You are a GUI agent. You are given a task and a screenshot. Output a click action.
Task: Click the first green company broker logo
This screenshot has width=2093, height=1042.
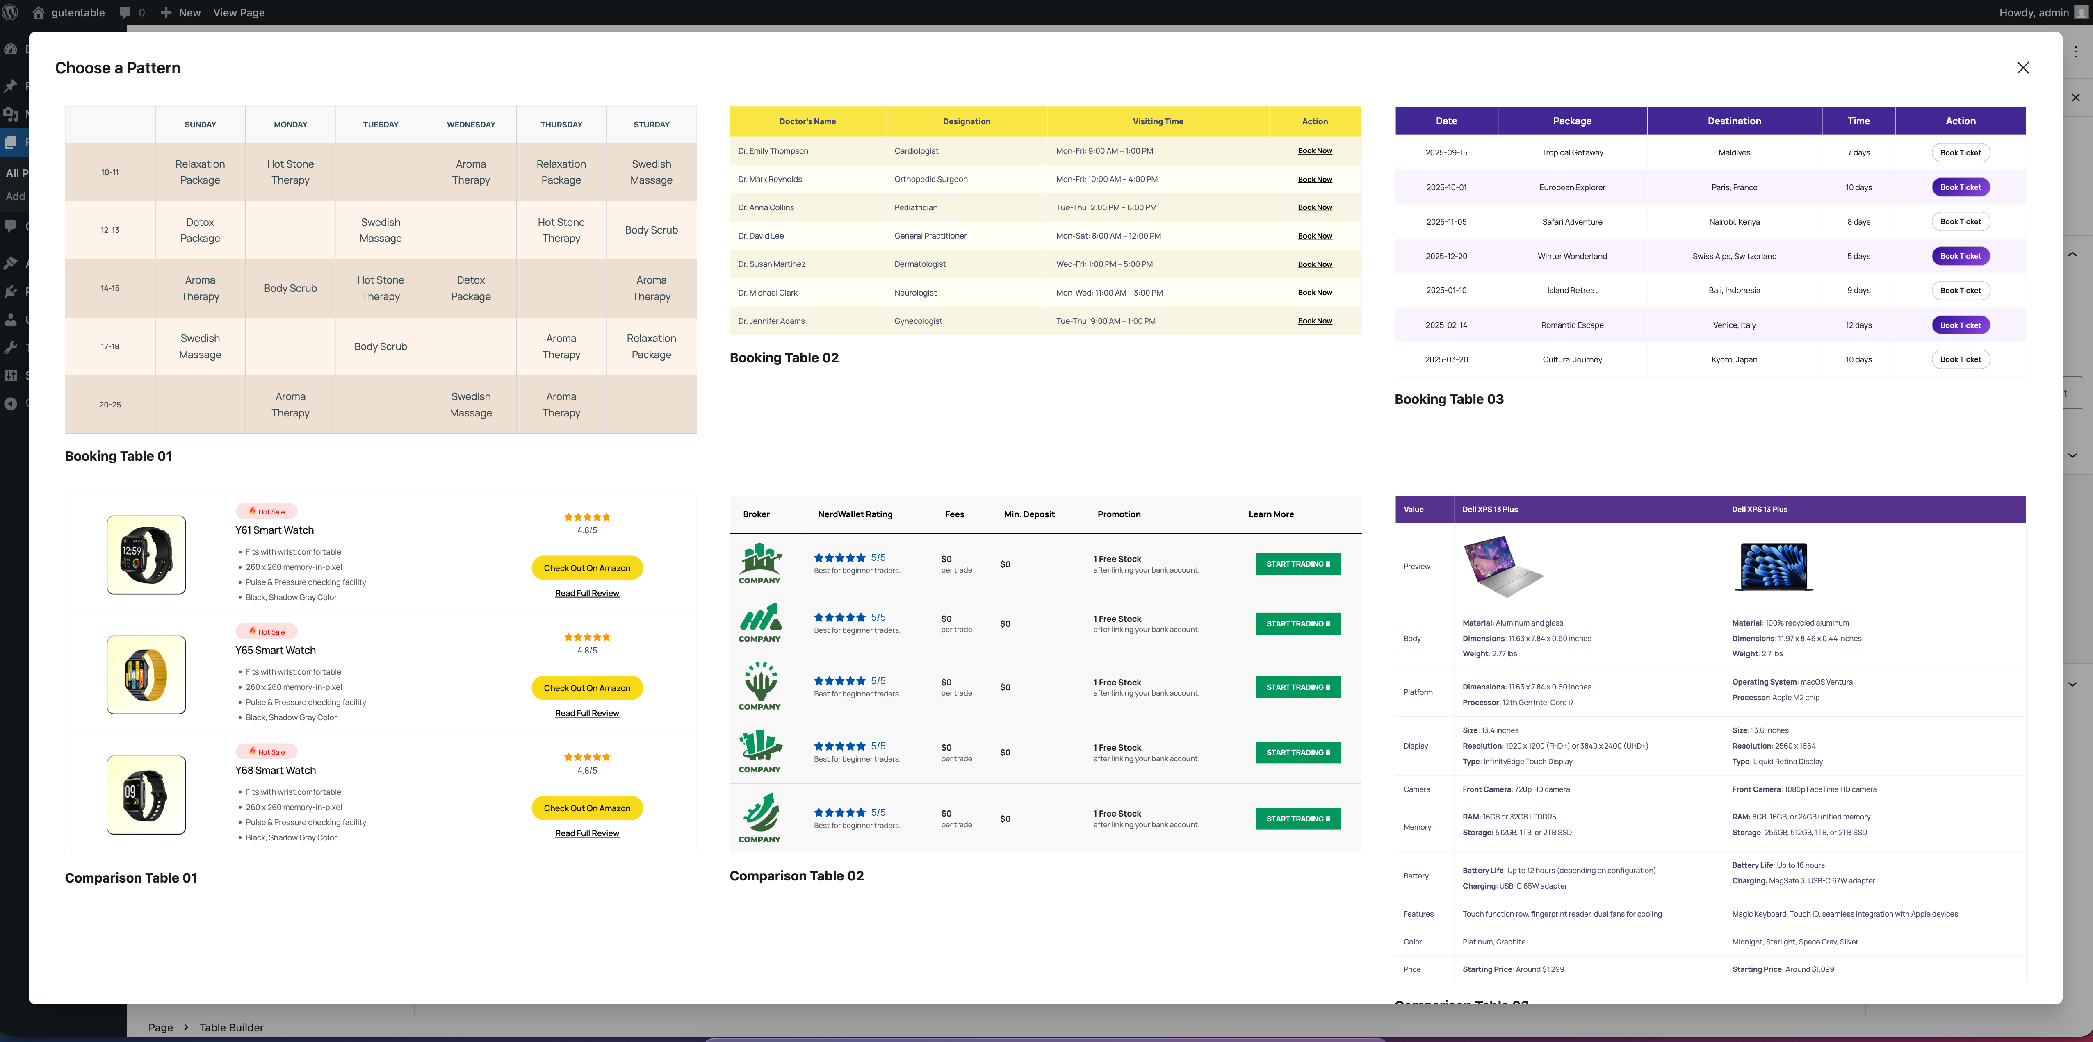[x=760, y=563]
